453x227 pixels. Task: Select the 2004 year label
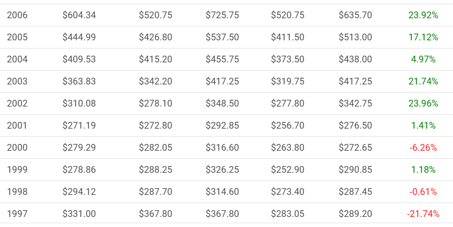pos(17,59)
